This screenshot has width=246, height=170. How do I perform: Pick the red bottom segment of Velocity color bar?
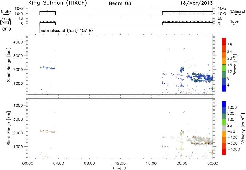[x=224, y=152]
